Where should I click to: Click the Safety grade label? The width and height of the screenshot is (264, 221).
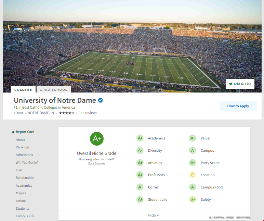206,199
